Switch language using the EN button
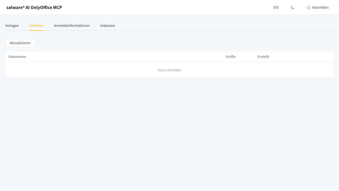 pyautogui.click(x=276, y=7)
